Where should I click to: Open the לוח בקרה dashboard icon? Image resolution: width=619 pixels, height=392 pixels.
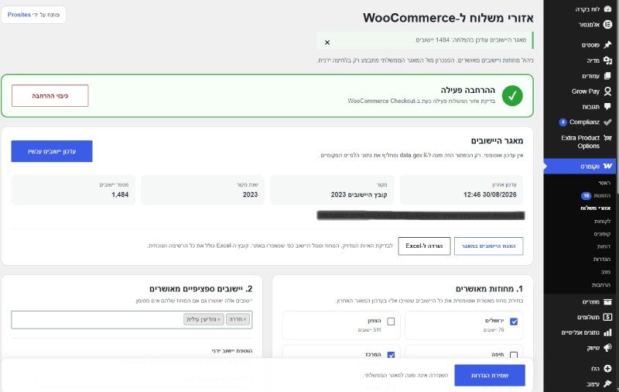pyautogui.click(x=607, y=9)
